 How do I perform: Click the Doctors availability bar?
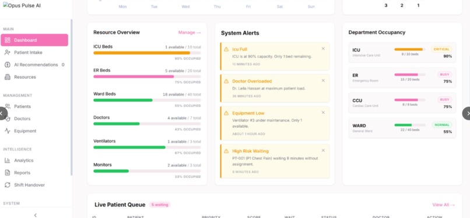(147, 124)
